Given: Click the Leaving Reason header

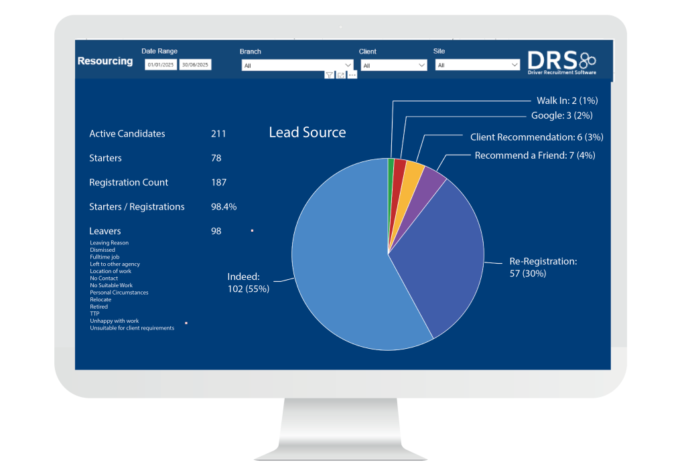Looking at the screenshot, I should pos(109,243).
